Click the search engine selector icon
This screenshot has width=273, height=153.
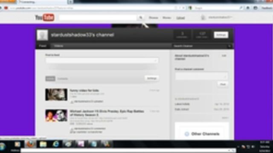(190, 8)
